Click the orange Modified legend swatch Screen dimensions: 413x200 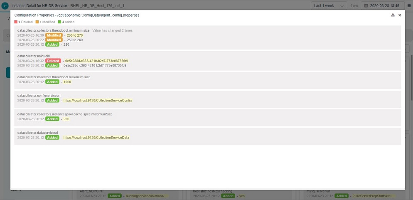(x=37, y=22)
